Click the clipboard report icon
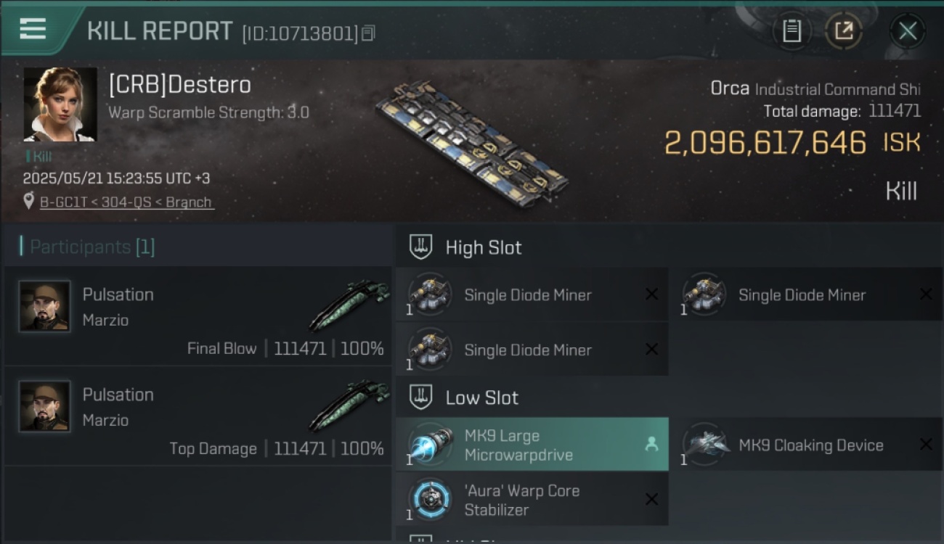 point(792,30)
